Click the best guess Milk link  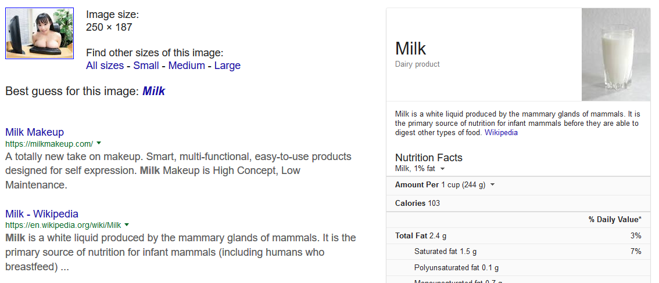pos(154,91)
